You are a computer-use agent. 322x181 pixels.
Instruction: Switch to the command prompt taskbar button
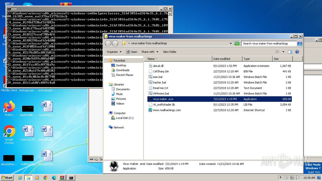(x=71, y=178)
